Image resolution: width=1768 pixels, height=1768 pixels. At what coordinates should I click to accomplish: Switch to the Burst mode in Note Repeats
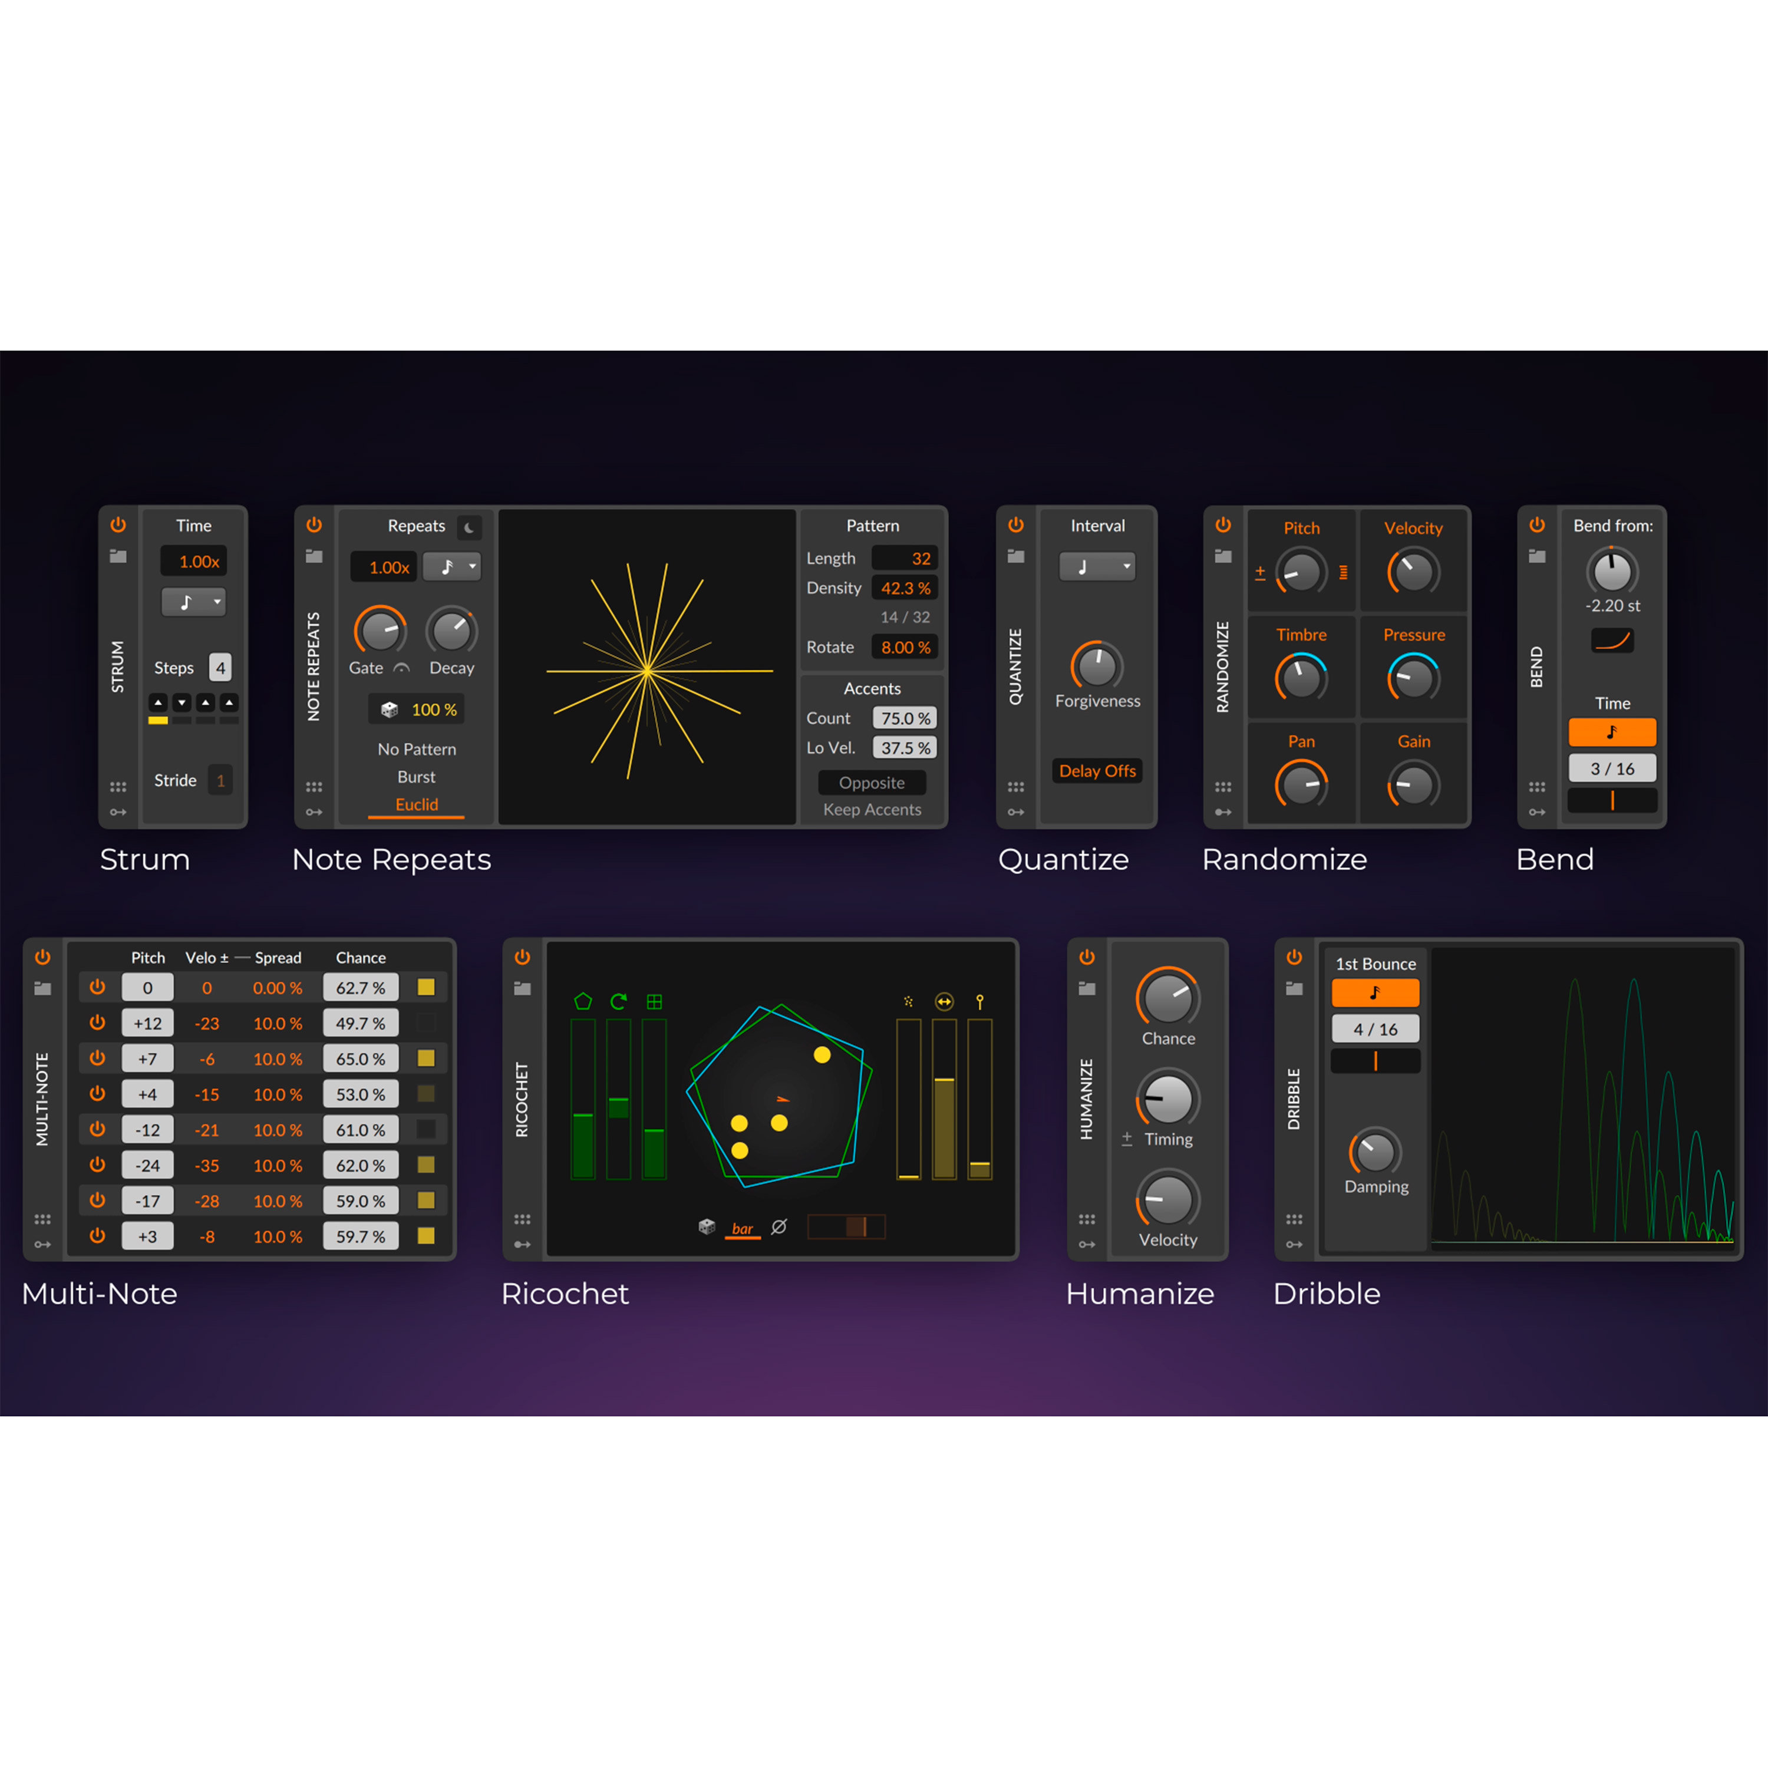417,777
